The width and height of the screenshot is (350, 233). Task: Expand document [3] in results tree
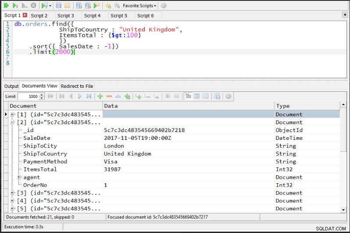coord(12,193)
